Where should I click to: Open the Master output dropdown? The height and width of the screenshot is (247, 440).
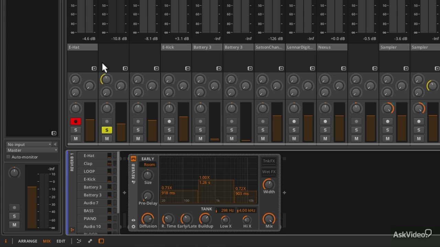[x=32, y=150]
